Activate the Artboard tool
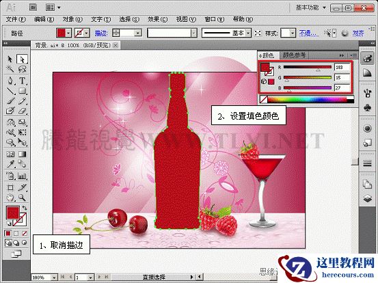Image resolution: width=378 pixels, height=283 pixels. (10, 187)
